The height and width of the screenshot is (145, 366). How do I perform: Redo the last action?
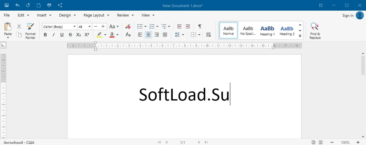(x=28, y=5)
